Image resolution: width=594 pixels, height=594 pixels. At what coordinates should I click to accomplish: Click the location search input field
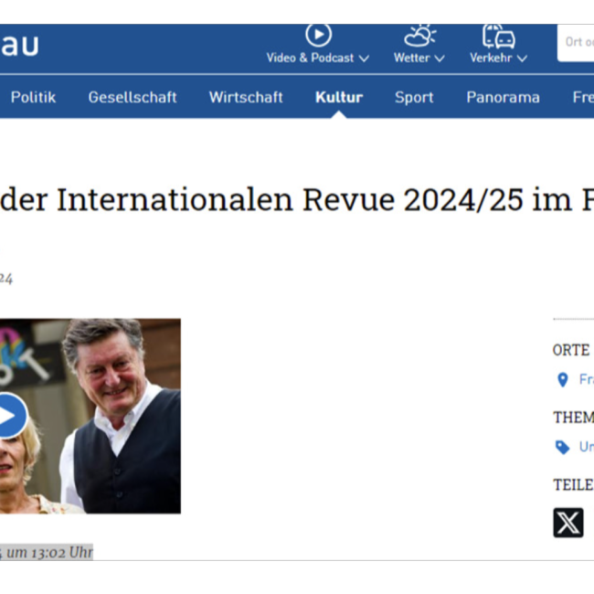[576, 42]
